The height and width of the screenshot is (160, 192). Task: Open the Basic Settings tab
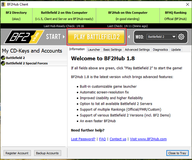click(113, 50)
